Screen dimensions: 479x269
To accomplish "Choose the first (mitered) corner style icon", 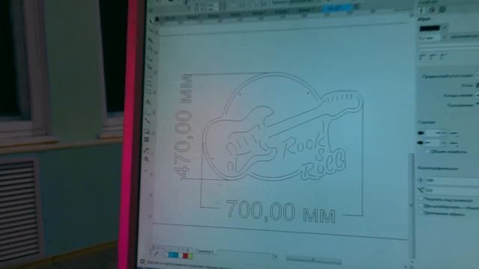I will point(422,57).
